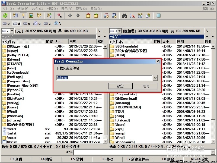This screenshot has width=217, height=163.
Task: Open the 显示(W) menu
Action: click(67, 9)
